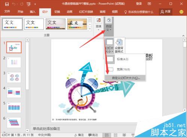Screen dimensions: 187x138
Task: Click the smiley feedback icon
Action: 181,12
